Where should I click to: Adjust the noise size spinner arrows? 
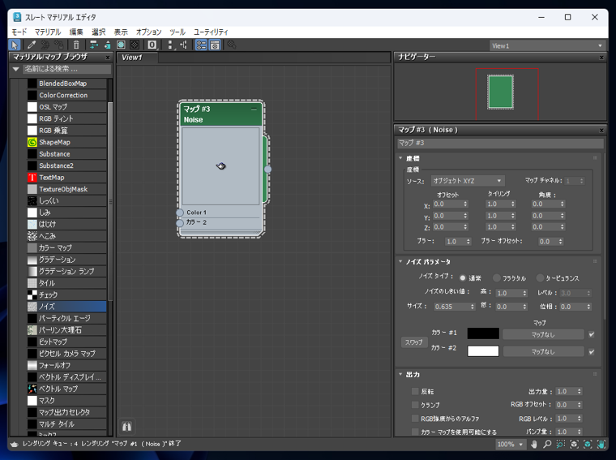pyautogui.click(x=473, y=307)
